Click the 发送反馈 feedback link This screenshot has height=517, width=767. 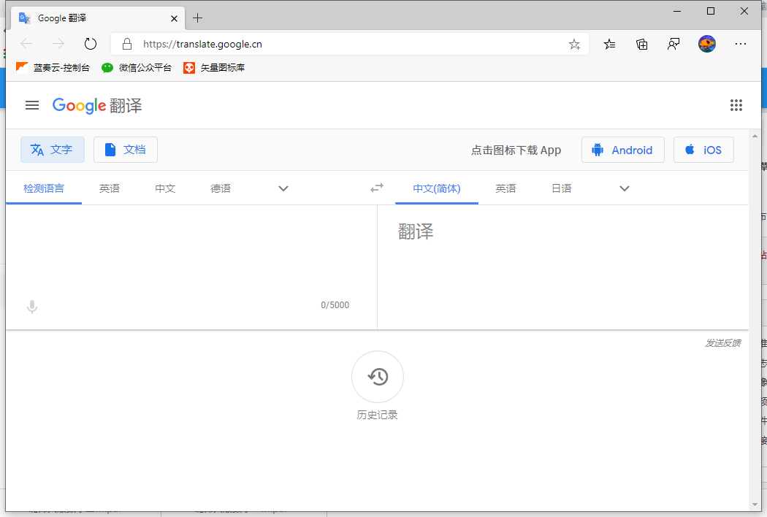pyautogui.click(x=722, y=343)
